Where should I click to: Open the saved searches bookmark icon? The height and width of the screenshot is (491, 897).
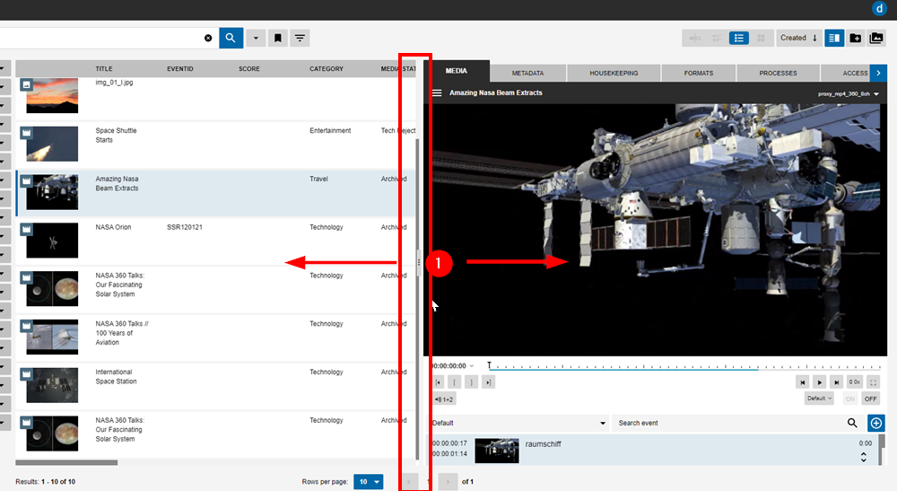278,38
